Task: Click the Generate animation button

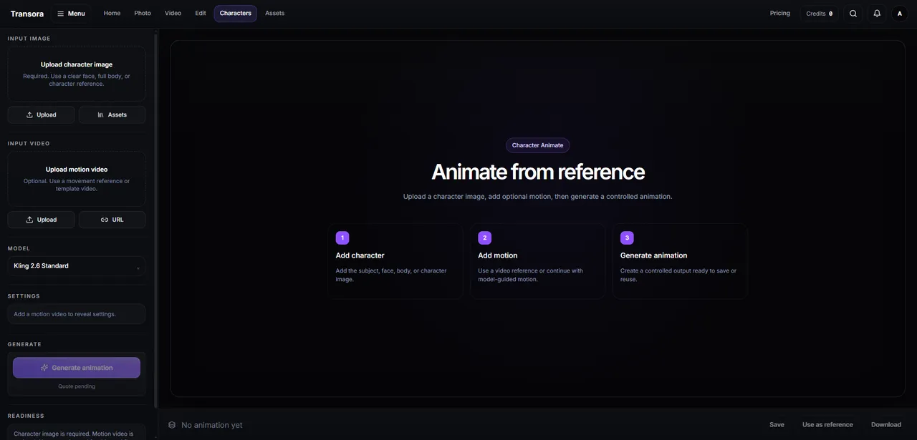Action: point(77,368)
